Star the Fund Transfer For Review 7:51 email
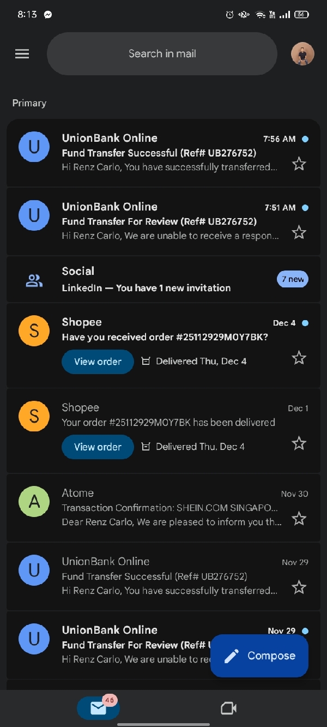This screenshot has width=327, height=727. 299,233
